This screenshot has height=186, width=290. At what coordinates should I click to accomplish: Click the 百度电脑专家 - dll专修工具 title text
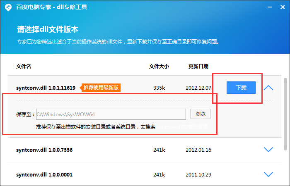click(52, 7)
